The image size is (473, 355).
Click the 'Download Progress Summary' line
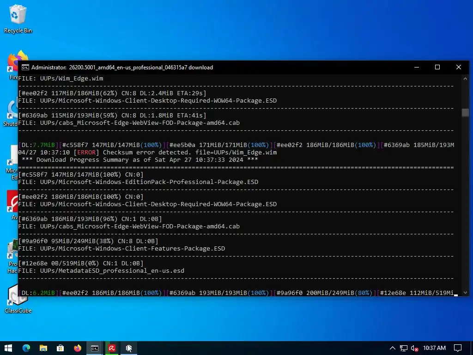coord(139,159)
